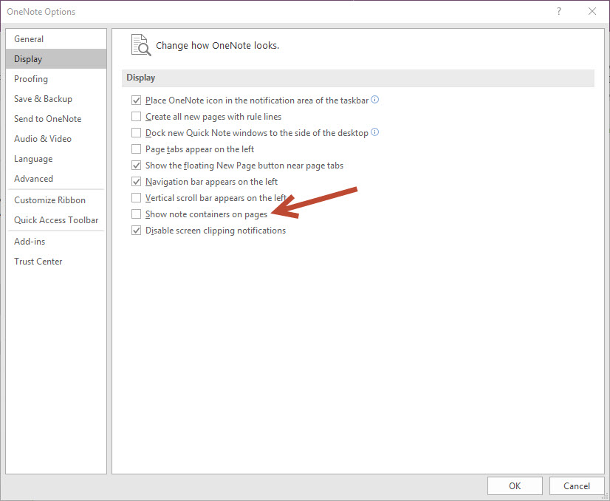Click the help question mark in title bar
The image size is (610, 501).
click(559, 11)
